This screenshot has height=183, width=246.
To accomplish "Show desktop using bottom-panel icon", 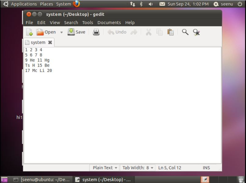I will point(4,179).
